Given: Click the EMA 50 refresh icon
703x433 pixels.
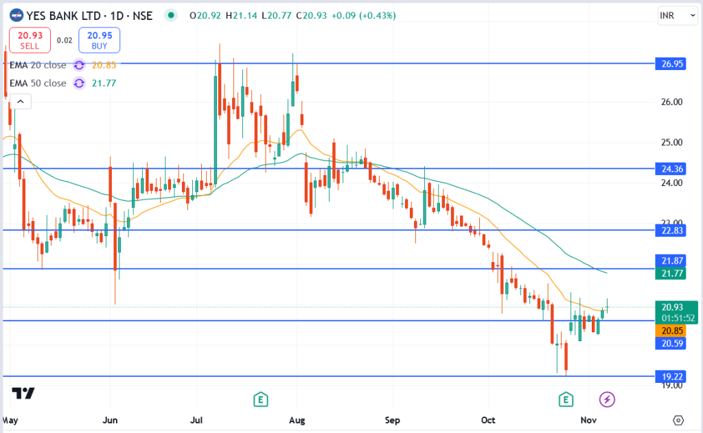Looking at the screenshot, I should click(x=80, y=83).
